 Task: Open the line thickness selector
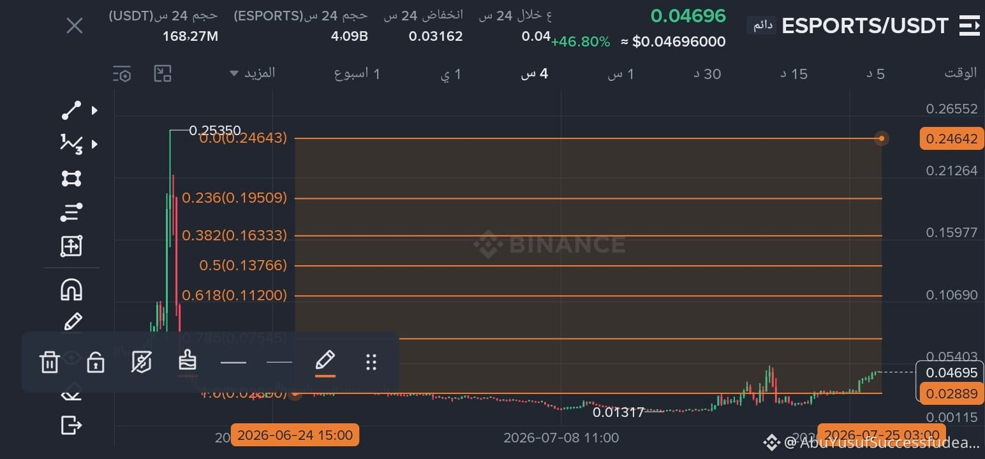click(x=233, y=363)
